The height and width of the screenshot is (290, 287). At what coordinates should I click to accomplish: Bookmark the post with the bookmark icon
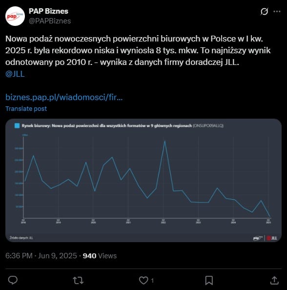[209, 280]
